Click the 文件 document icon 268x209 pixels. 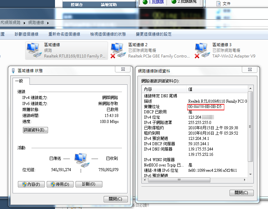point(218,4)
